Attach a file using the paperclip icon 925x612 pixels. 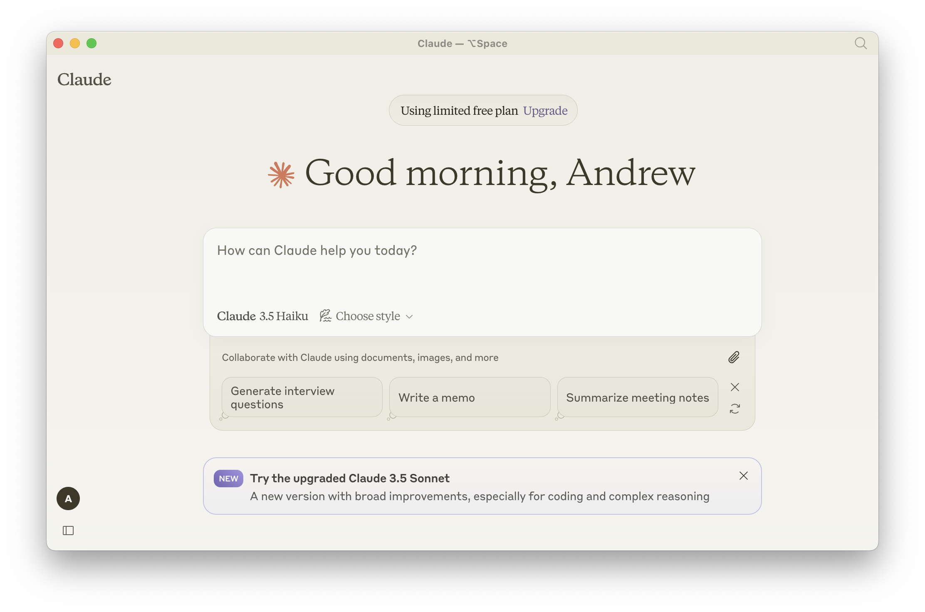tap(734, 357)
